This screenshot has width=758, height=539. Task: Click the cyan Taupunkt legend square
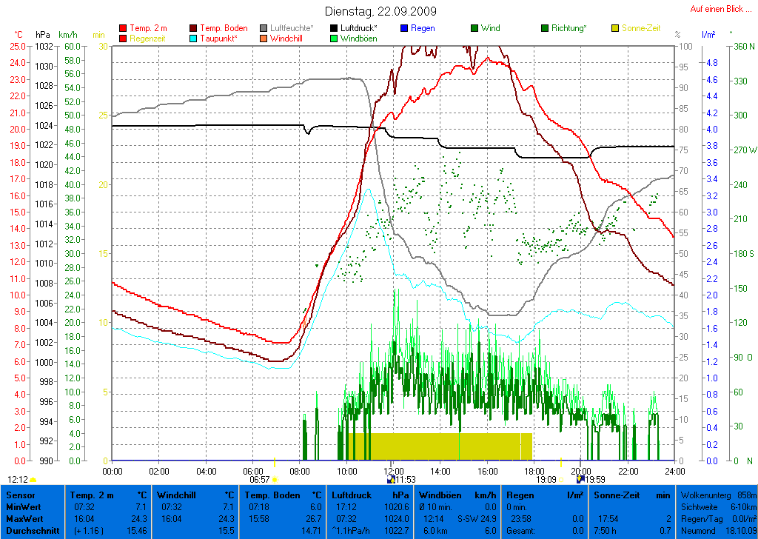click(194, 38)
